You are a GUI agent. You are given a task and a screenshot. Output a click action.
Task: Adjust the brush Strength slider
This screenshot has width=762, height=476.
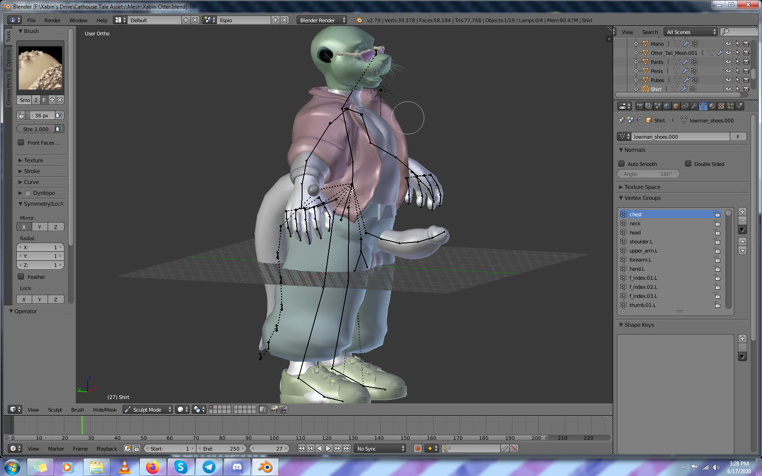point(36,129)
